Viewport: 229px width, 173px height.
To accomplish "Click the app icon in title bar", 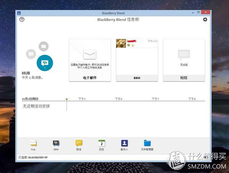I will click(x=19, y=13).
